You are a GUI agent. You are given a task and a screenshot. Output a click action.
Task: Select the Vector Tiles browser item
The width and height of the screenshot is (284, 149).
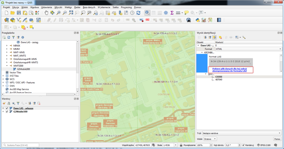[15, 72]
